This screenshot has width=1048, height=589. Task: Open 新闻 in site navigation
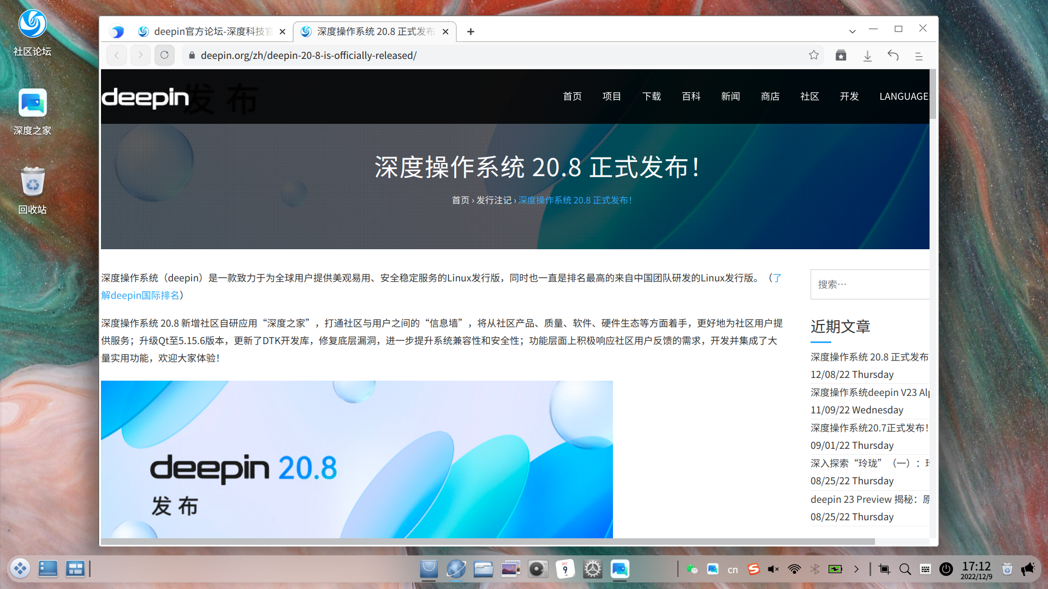tap(730, 97)
